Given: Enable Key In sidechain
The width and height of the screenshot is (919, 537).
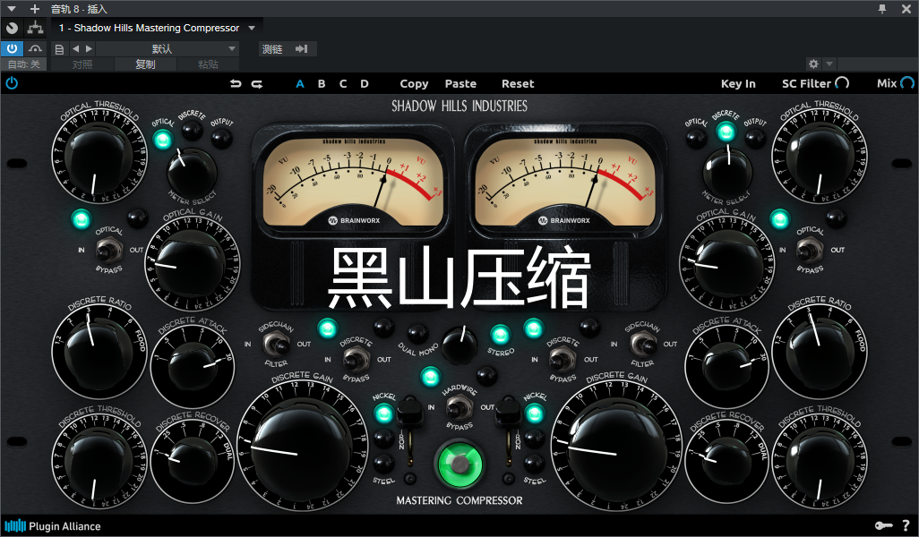Looking at the screenshot, I should 738,84.
